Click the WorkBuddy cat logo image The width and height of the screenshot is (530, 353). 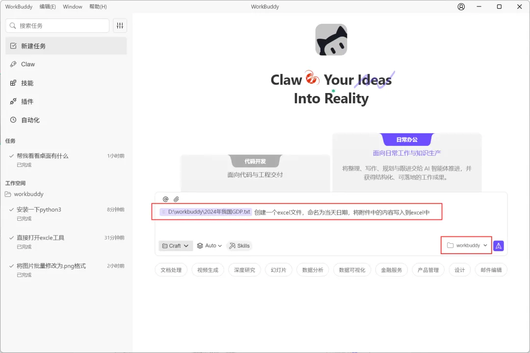(x=331, y=40)
